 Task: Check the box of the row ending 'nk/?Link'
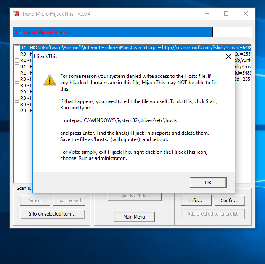17,67
